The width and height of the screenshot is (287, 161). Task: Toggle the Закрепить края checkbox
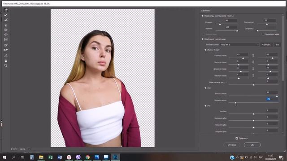[263, 34]
